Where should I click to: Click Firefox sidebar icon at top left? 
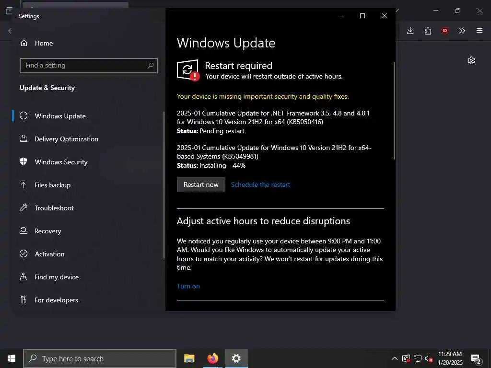pyautogui.click(x=9, y=11)
